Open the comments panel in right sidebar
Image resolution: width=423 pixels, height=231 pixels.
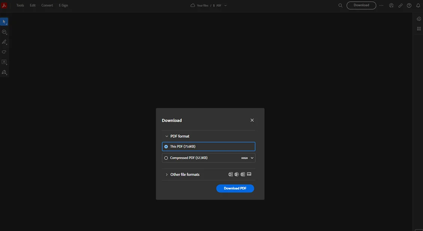419,19
